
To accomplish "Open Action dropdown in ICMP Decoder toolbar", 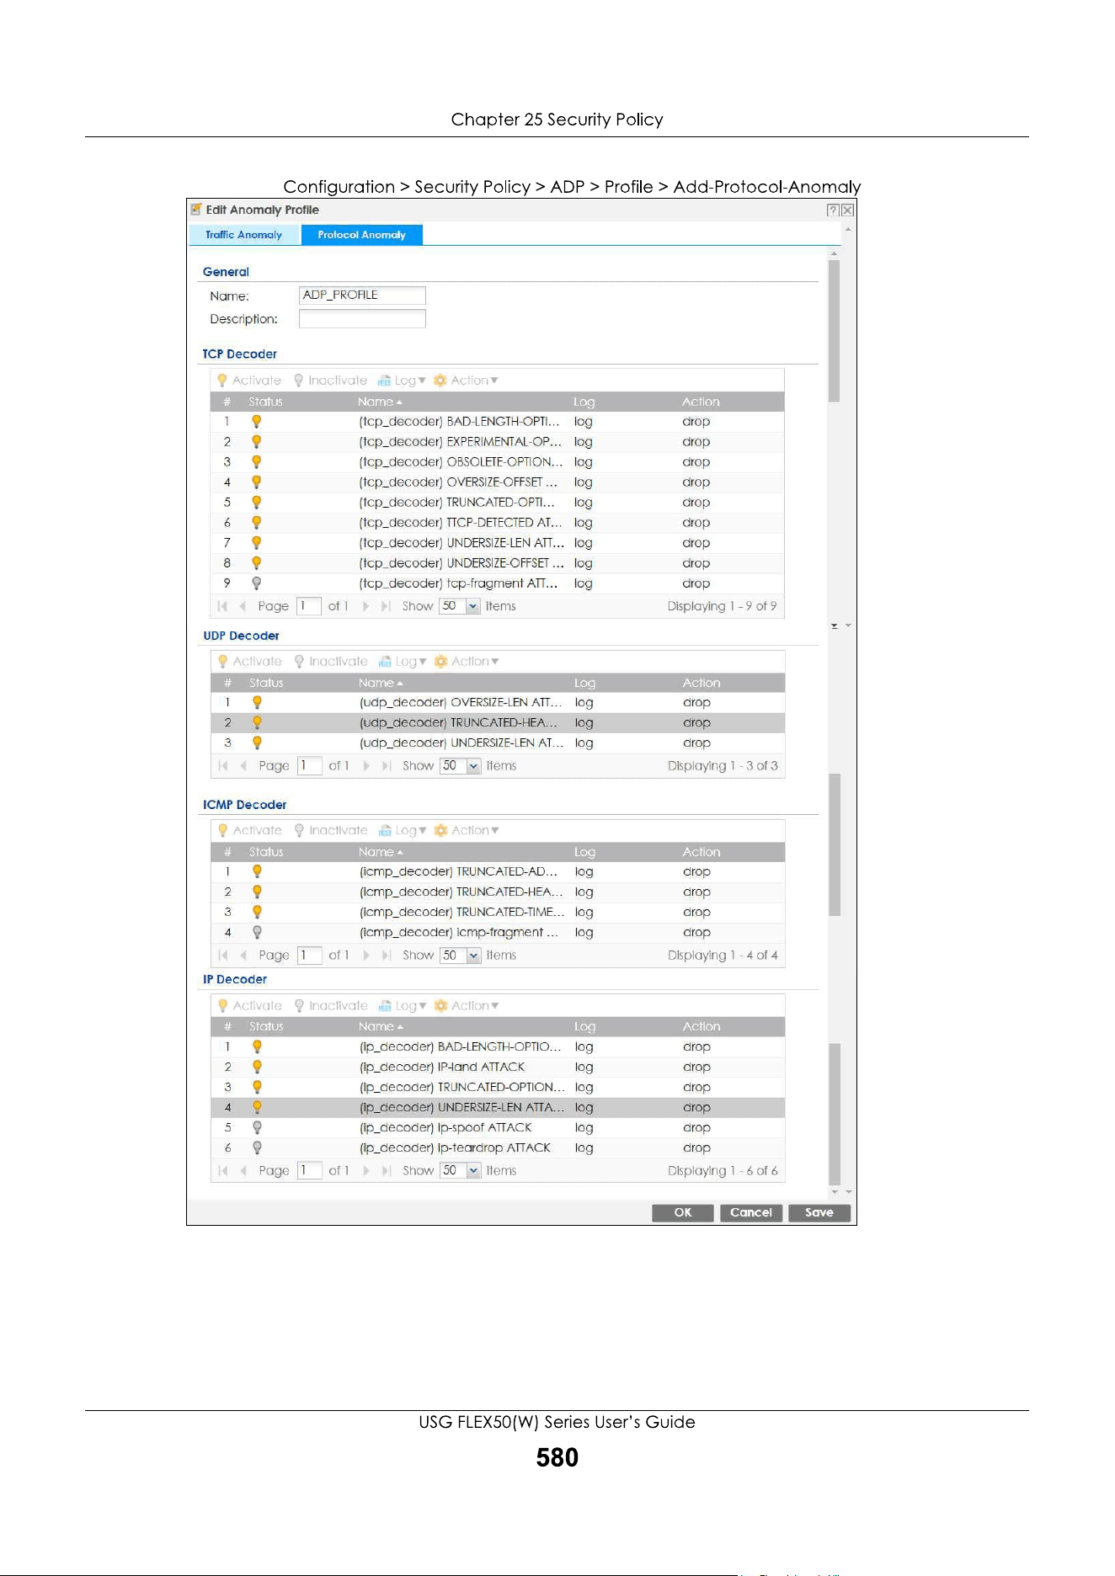I will 467,830.
